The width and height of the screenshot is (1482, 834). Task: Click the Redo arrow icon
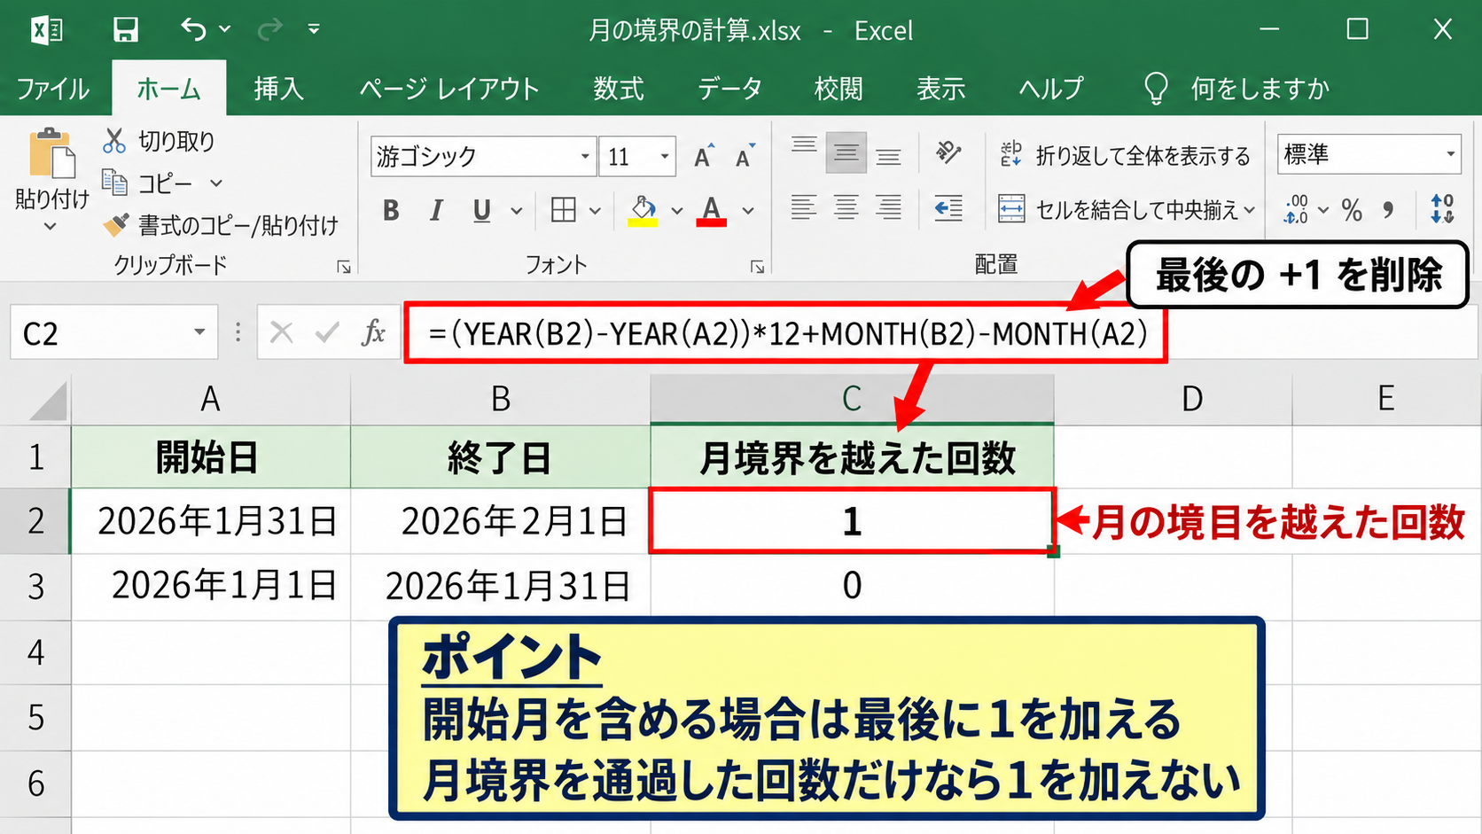pos(270,29)
